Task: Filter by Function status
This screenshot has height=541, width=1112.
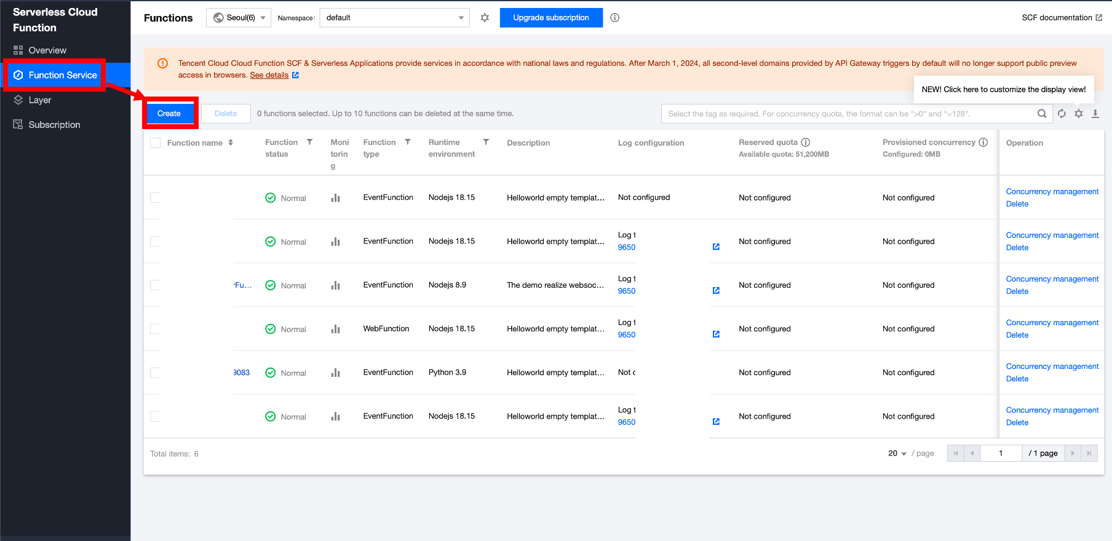Action: [310, 142]
